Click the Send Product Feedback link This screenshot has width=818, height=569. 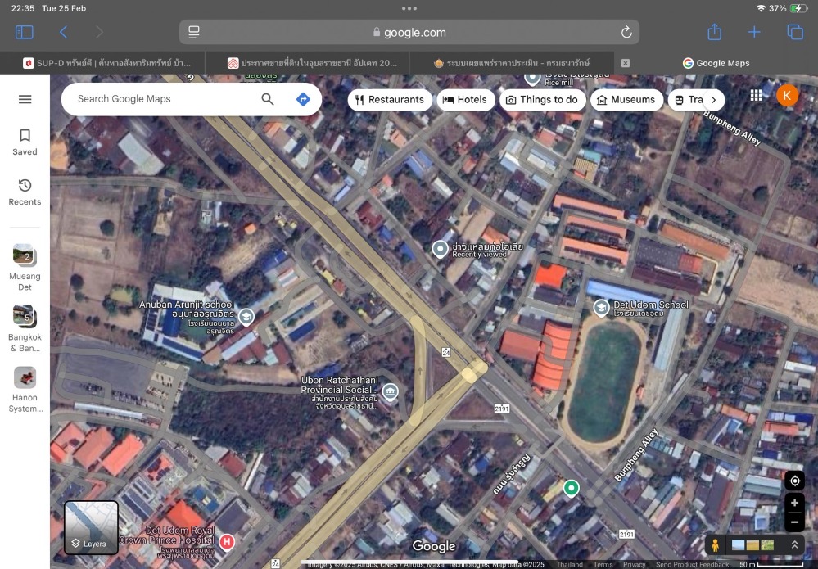[692, 565]
